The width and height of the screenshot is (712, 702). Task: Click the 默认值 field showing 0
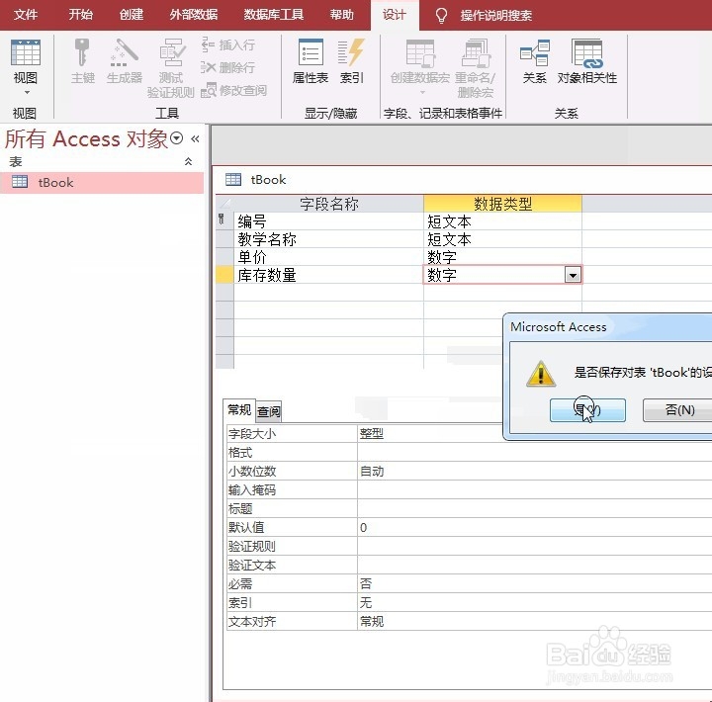click(534, 527)
